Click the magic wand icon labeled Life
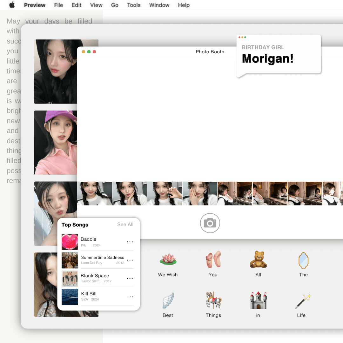Screen dimensions: 343x343 [x=303, y=301]
